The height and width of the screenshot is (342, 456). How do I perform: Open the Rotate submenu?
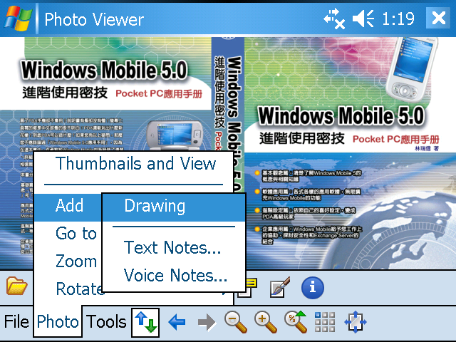[70, 289]
